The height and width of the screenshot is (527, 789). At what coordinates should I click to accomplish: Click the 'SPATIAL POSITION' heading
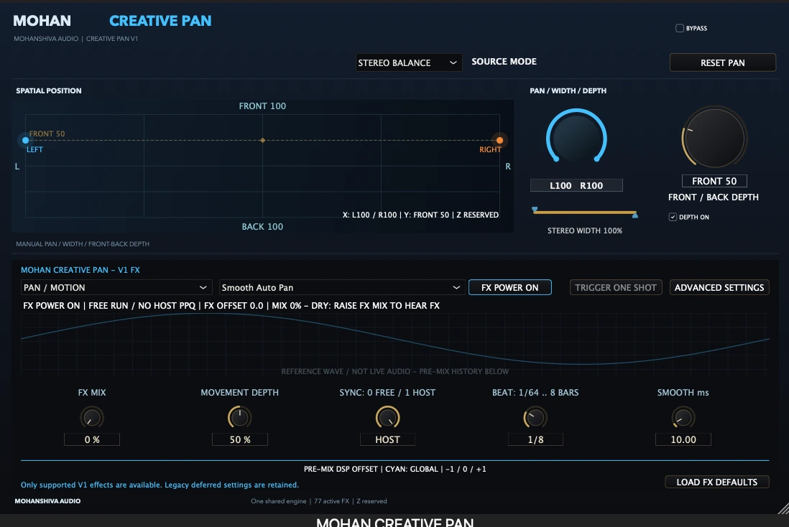[x=49, y=90]
